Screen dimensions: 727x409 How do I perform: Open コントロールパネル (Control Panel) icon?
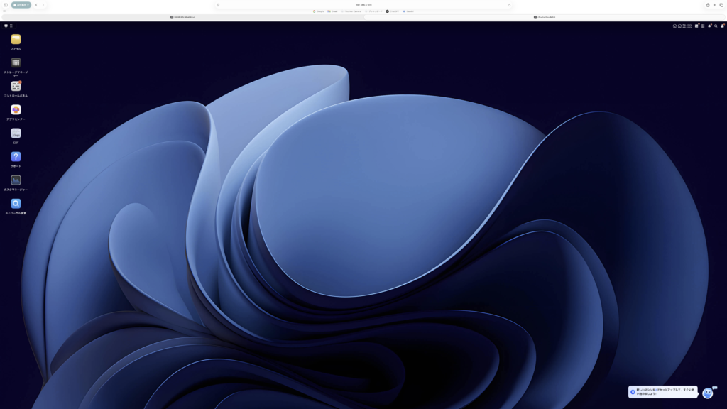[x=16, y=86]
